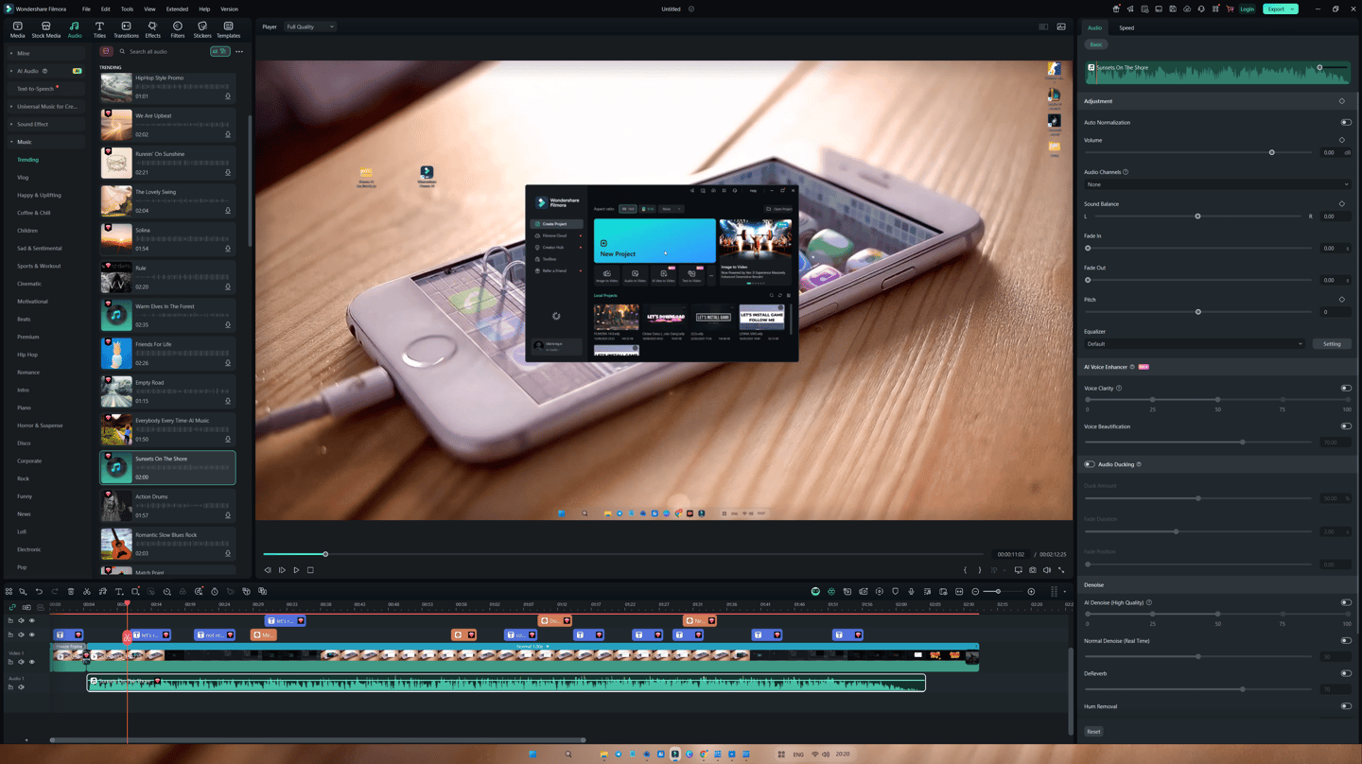Download the Runnin' On Sunshine track
The width and height of the screenshot is (1362, 764).
pyautogui.click(x=228, y=173)
